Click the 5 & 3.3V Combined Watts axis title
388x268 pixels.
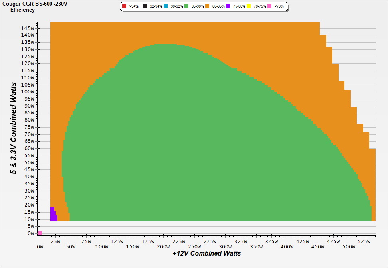click(14, 128)
